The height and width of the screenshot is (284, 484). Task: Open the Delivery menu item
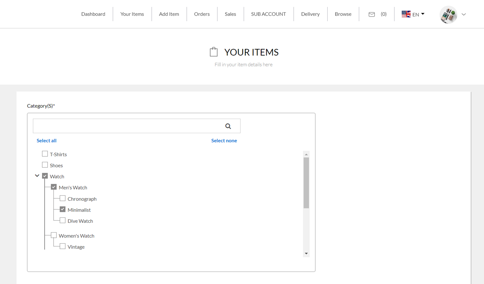tap(310, 14)
